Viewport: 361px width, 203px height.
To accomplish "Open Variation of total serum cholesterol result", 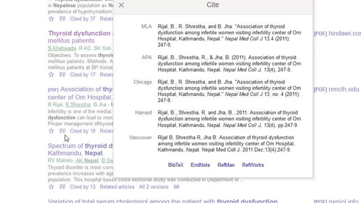I will [163, 201].
